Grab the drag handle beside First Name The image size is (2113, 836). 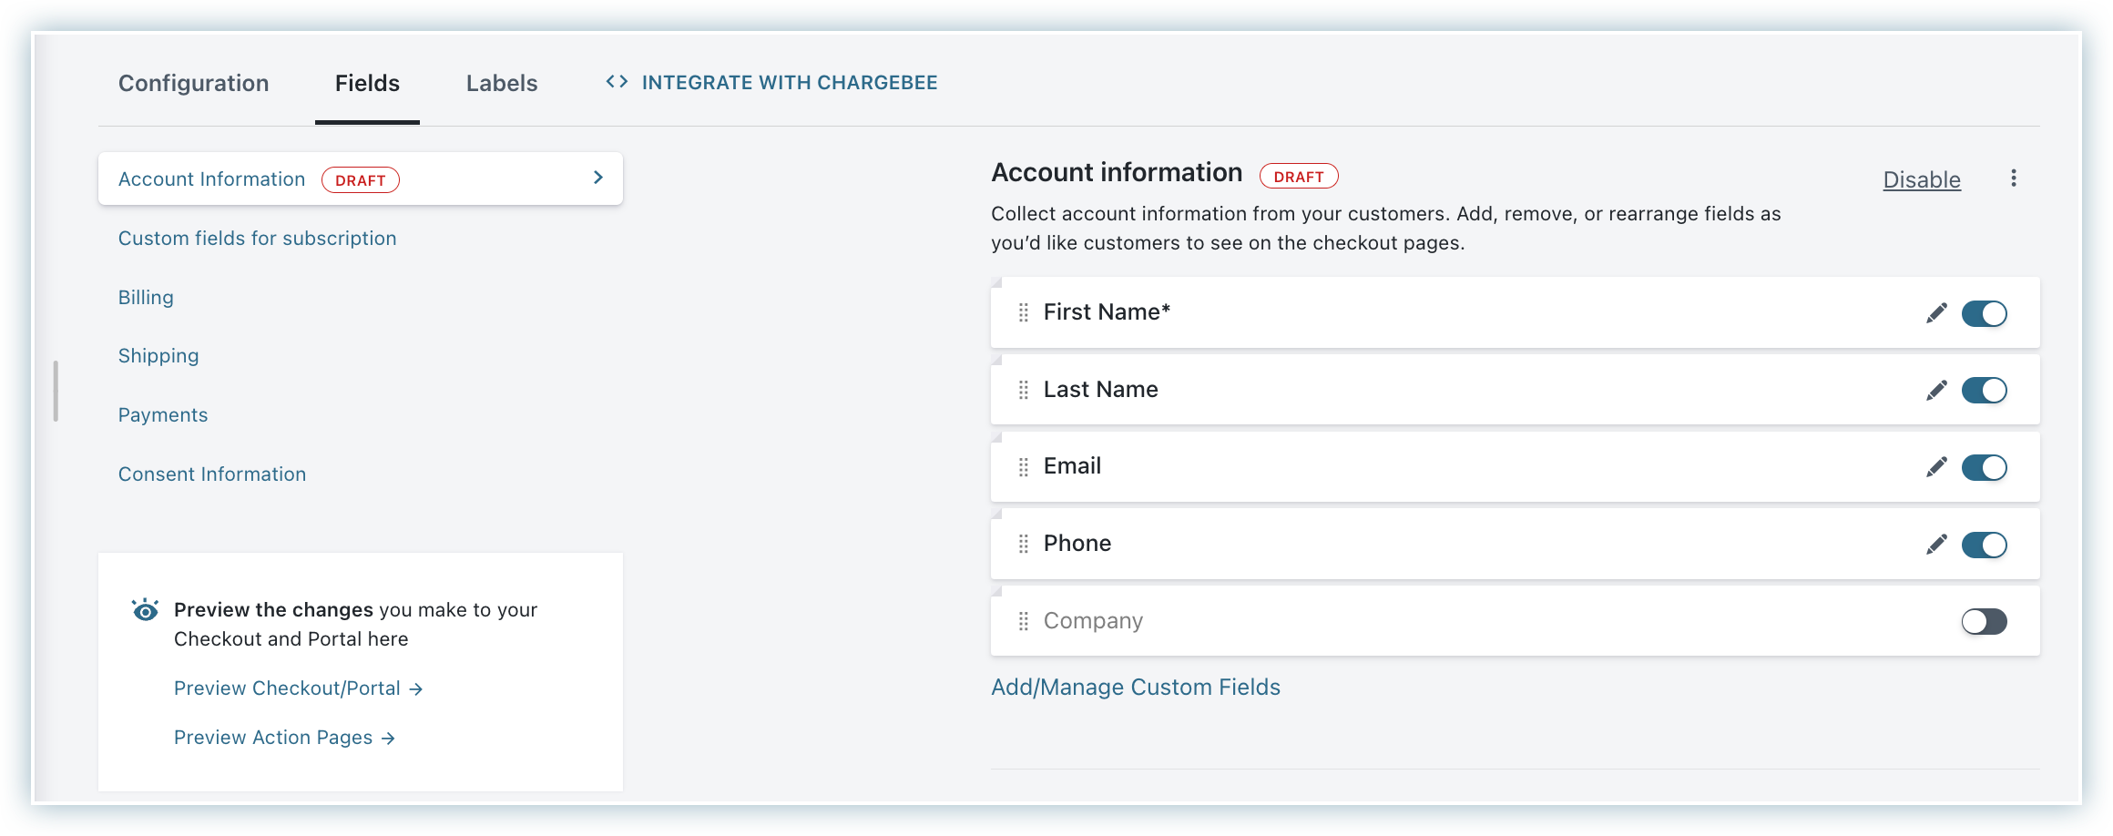click(1023, 312)
